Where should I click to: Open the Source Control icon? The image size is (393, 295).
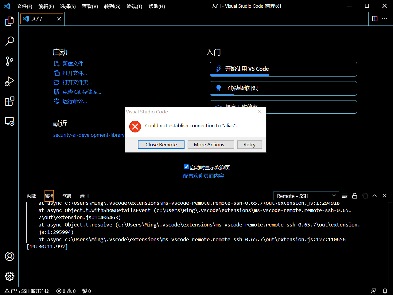point(10,61)
